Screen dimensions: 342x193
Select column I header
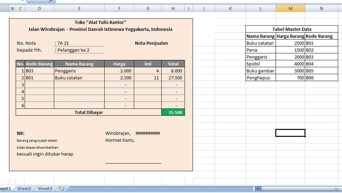189,8
